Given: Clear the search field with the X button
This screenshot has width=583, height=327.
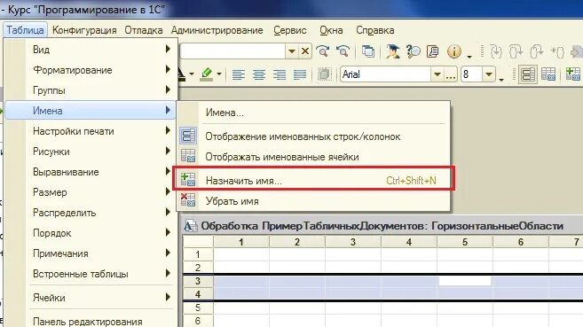Looking at the screenshot, I should [305, 51].
